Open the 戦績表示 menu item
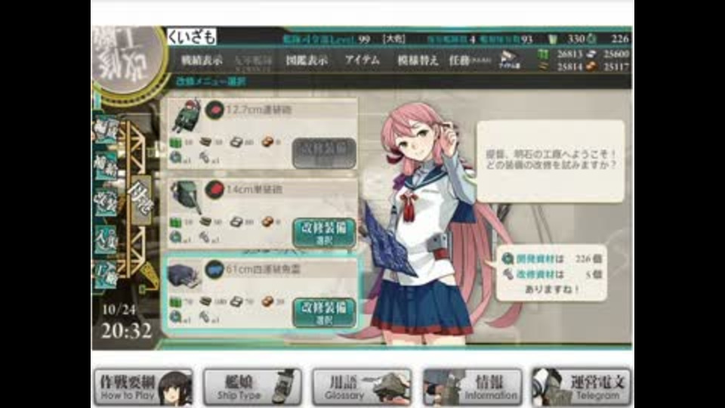Image resolution: width=725 pixels, height=408 pixels. coord(202,60)
